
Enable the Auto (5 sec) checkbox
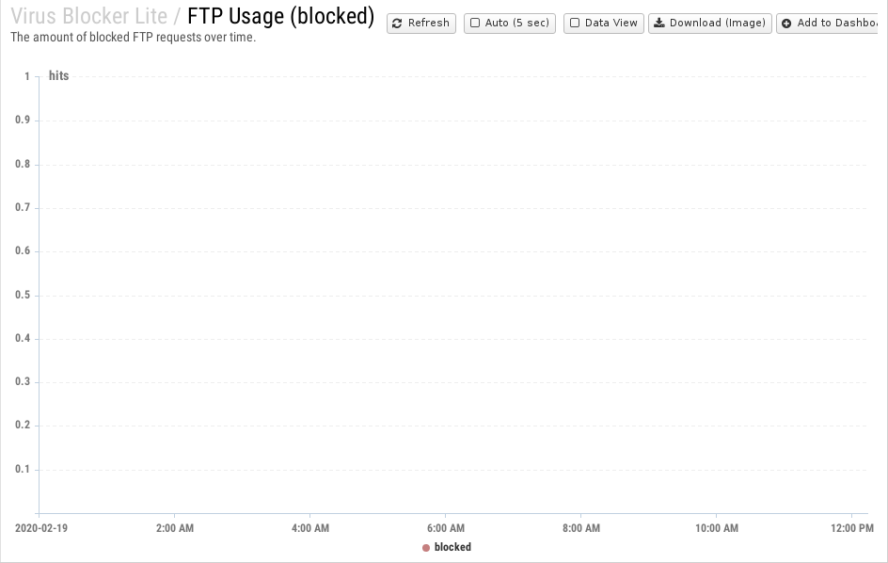(475, 23)
